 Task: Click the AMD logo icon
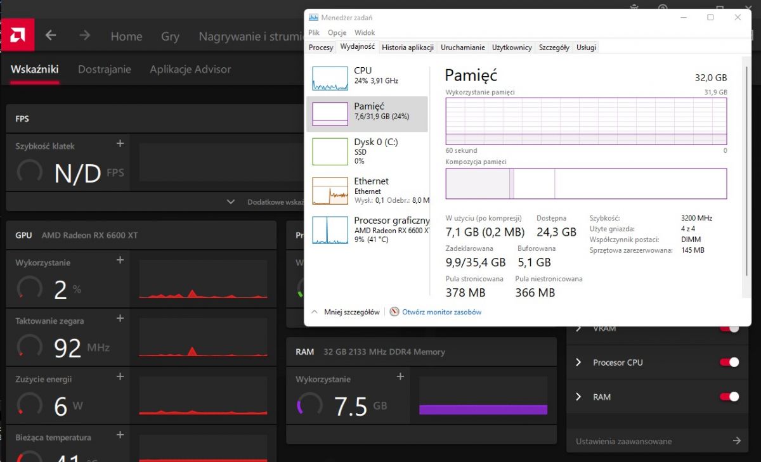coord(18,36)
